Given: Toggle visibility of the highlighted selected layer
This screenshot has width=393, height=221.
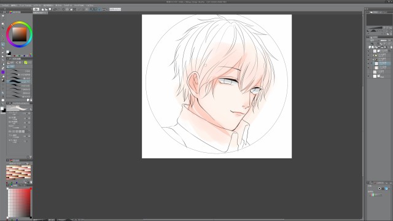Looking at the screenshot, I should click(x=368, y=63).
